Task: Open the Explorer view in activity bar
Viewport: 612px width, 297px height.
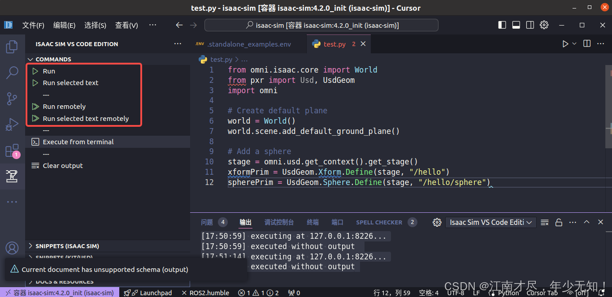Action: coord(12,47)
